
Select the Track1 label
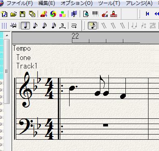point(27,66)
